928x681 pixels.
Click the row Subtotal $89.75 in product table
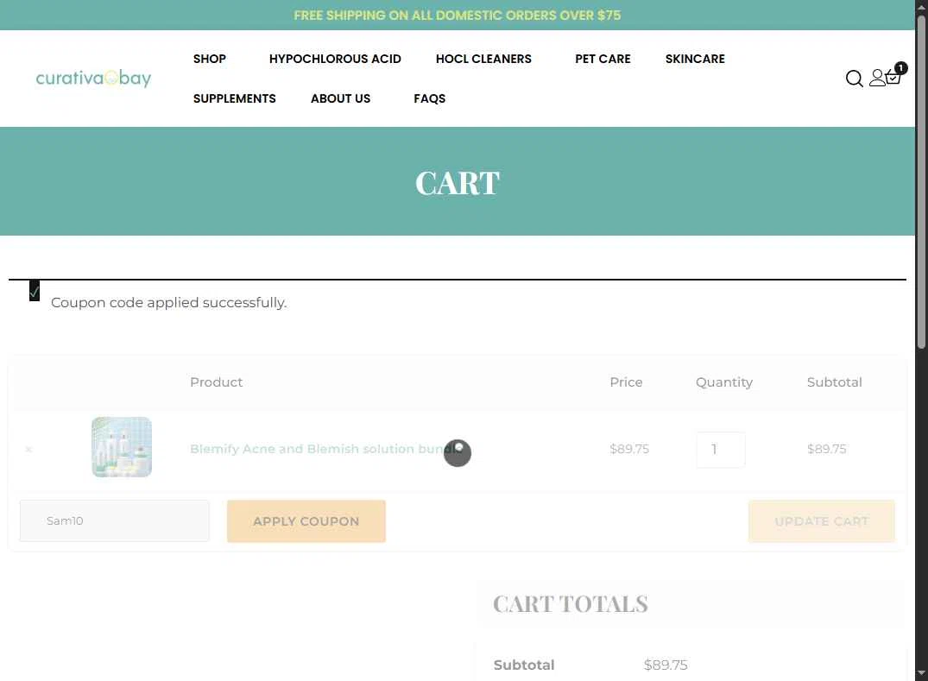coord(826,449)
